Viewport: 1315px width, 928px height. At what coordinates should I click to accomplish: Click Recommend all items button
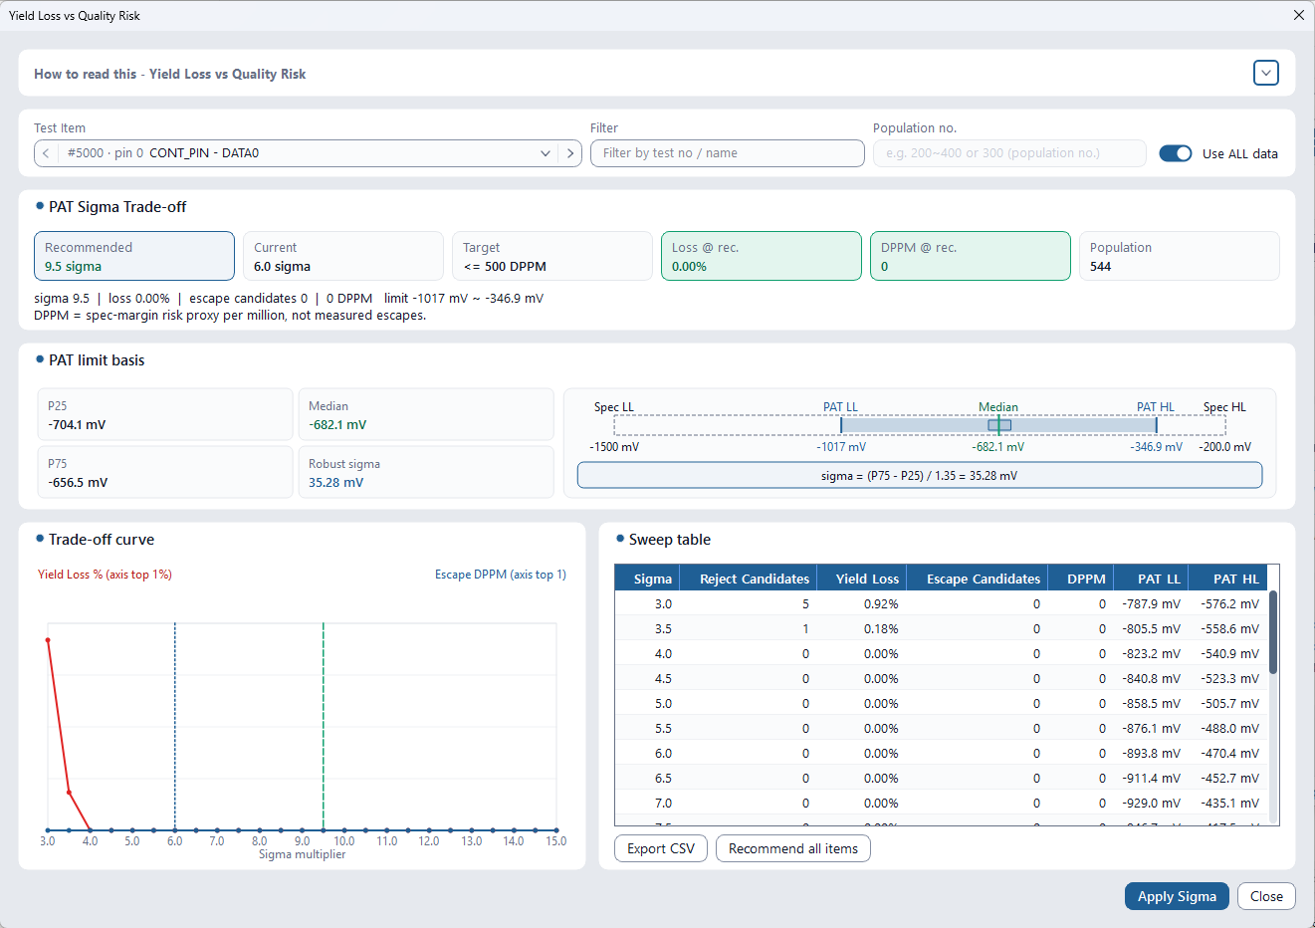point(793,848)
